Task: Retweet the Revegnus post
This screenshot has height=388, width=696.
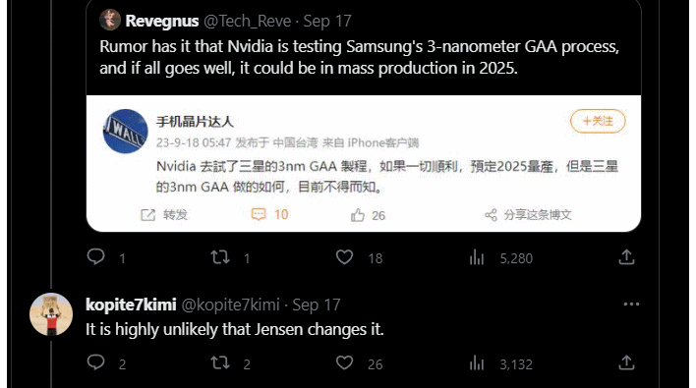Action: pyautogui.click(x=220, y=257)
